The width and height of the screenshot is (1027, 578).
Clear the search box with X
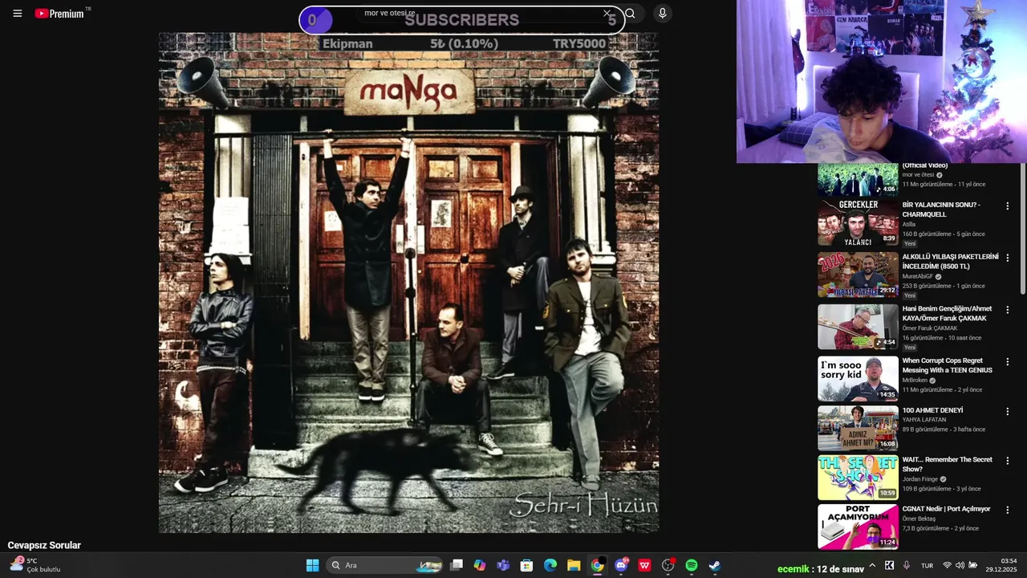point(607,14)
